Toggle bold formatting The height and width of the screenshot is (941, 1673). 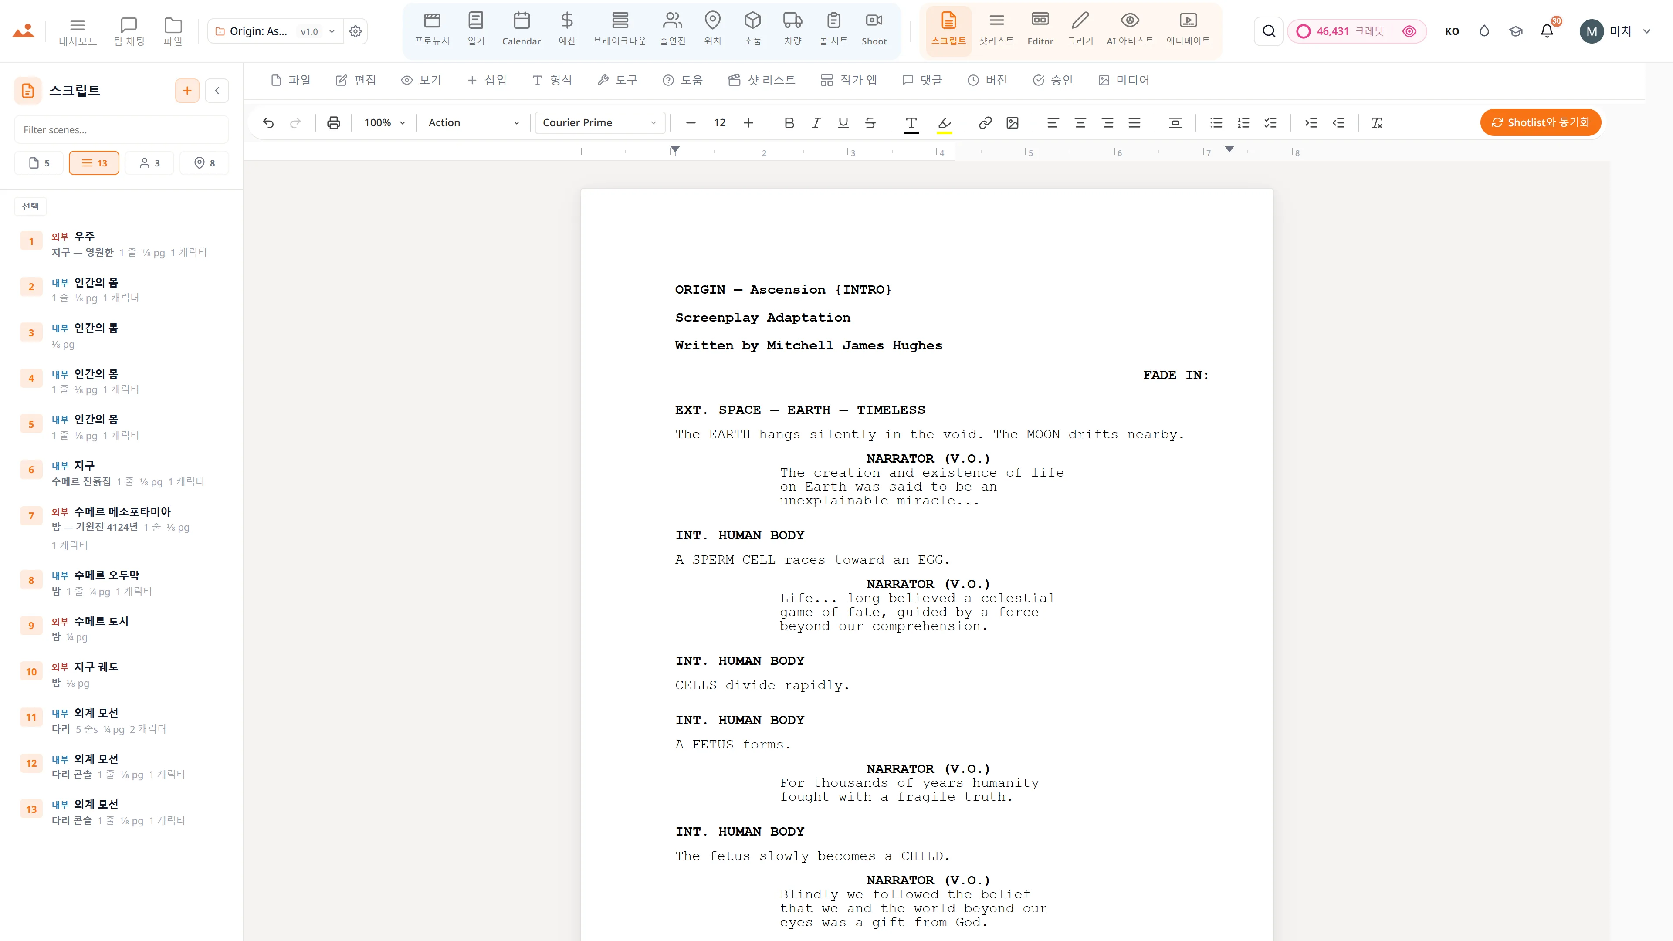coord(789,123)
